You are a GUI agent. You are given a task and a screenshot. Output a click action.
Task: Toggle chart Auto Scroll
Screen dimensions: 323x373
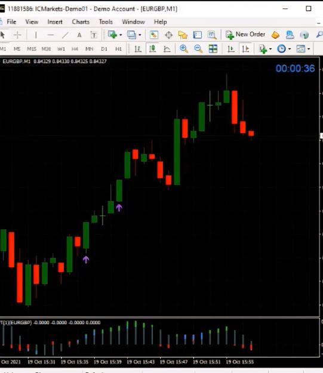click(x=230, y=49)
